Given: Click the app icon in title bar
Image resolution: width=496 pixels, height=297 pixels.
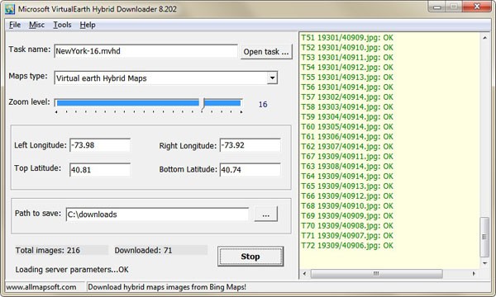Looking at the screenshot, I should coord(10,9).
